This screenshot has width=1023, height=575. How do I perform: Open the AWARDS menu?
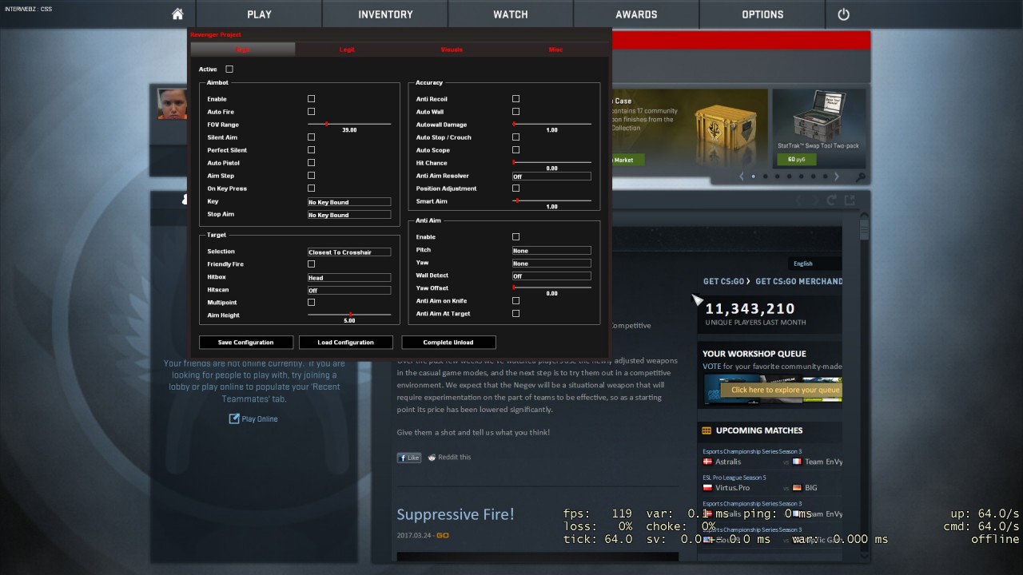tap(636, 14)
